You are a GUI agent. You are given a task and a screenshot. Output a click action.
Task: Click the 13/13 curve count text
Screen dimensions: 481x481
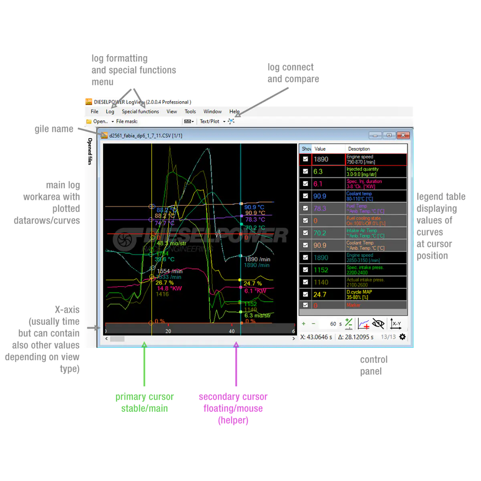pyautogui.click(x=388, y=337)
